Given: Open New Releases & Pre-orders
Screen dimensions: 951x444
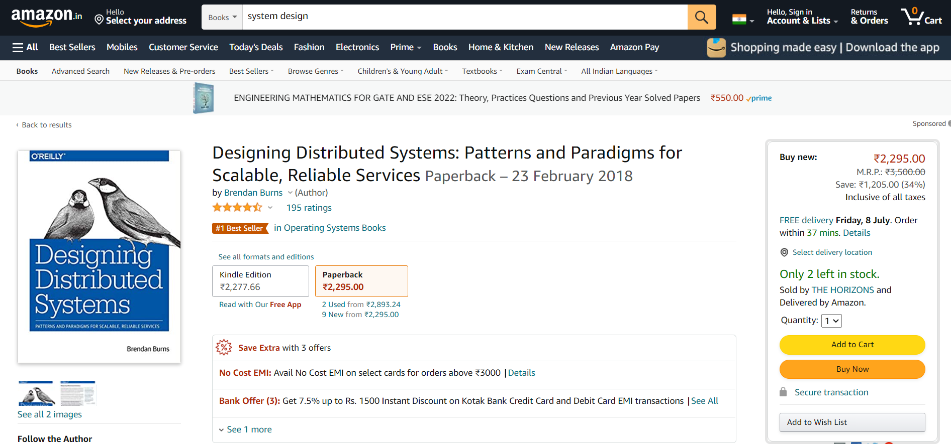Looking at the screenshot, I should click(169, 71).
